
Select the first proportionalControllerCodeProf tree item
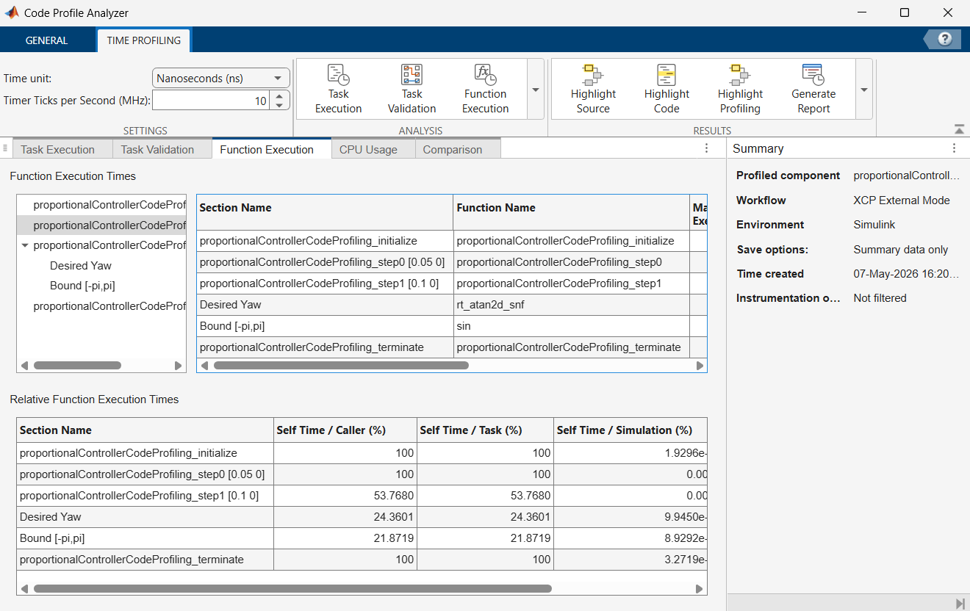click(109, 205)
